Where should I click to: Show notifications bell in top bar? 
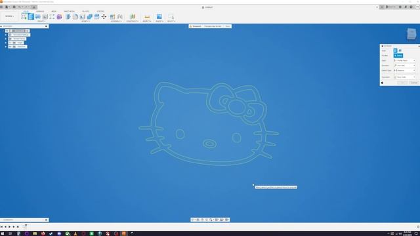(406, 7)
